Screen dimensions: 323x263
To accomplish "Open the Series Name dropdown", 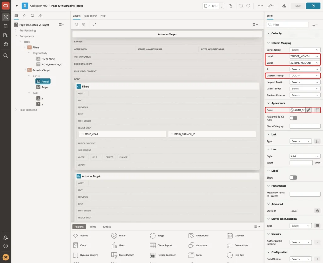I will pyautogui.click(x=305, y=50).
